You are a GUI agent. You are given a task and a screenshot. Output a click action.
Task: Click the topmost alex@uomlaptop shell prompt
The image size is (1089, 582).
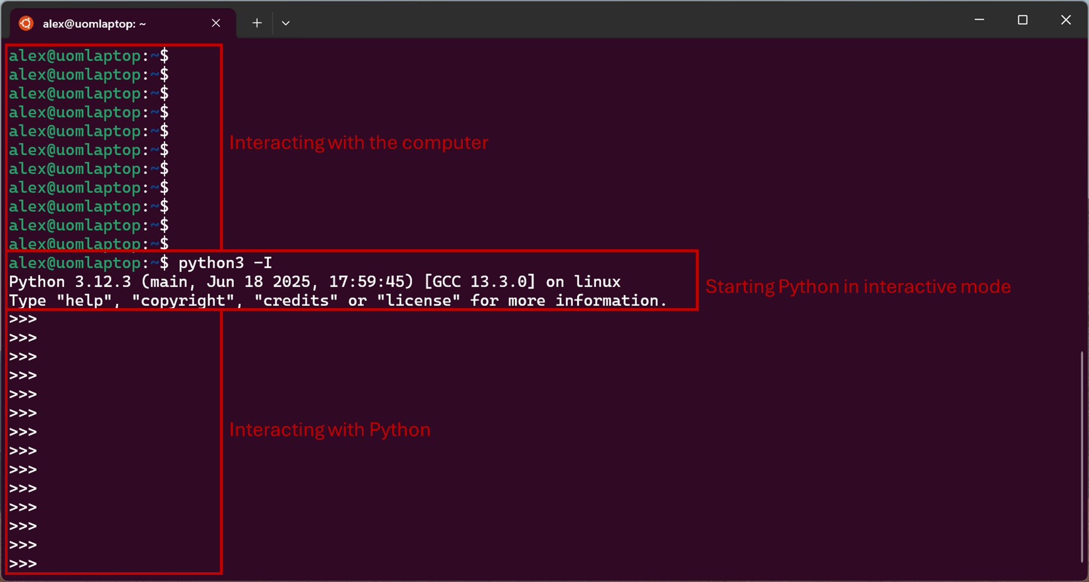88,56
